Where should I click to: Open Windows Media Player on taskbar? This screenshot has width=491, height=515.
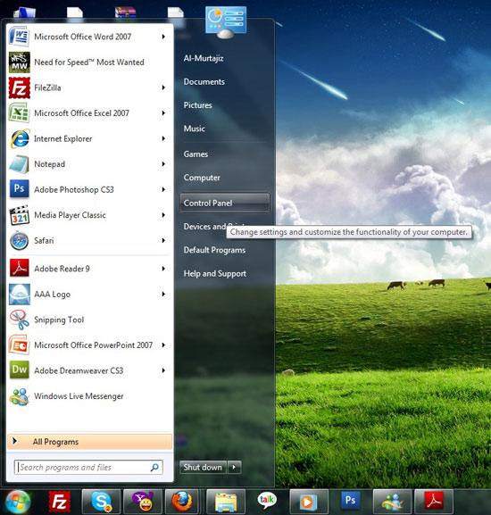coord(309,502)
